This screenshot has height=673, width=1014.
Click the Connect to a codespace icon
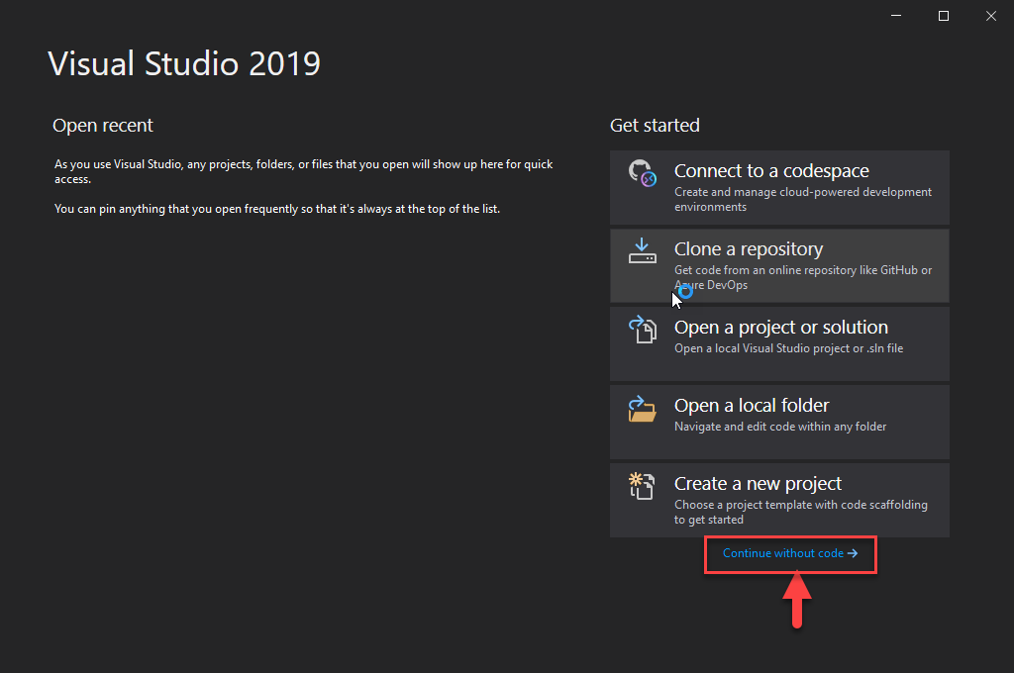[643, 173]
